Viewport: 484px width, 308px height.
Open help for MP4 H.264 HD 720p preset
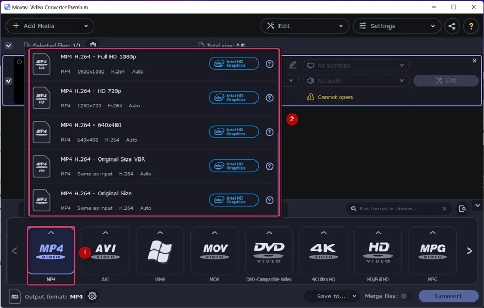point(269,98)
